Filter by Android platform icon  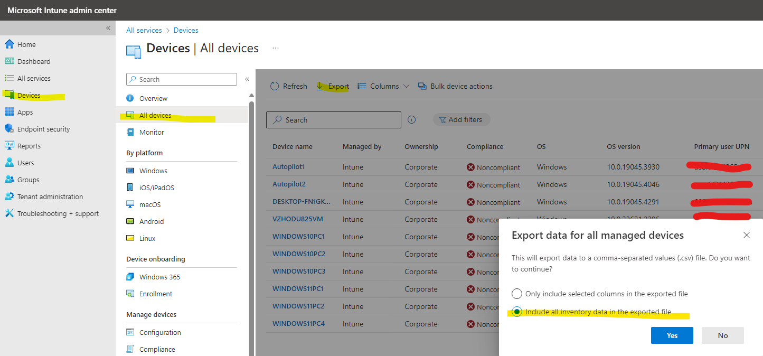(x=130, y=221)
